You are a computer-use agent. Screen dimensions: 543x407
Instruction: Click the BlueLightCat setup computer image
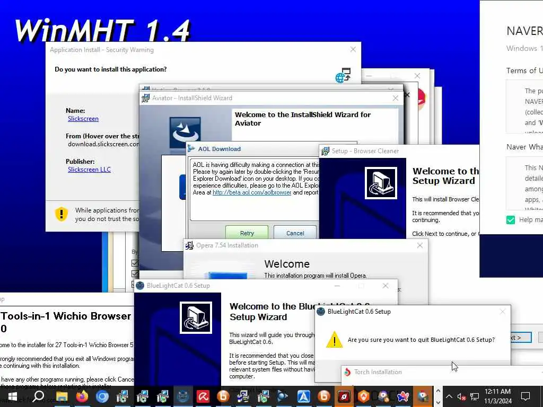196,317
